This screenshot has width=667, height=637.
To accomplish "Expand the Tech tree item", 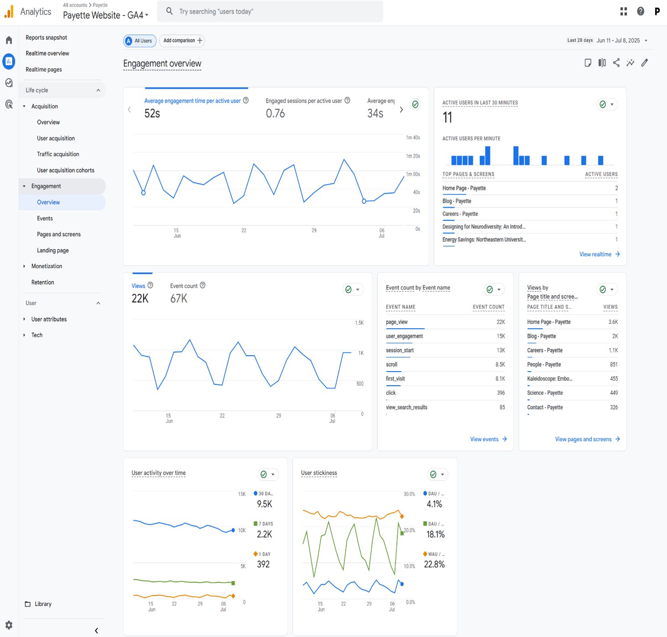I will [24, 335].
